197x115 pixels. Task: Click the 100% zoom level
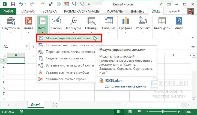187,112
